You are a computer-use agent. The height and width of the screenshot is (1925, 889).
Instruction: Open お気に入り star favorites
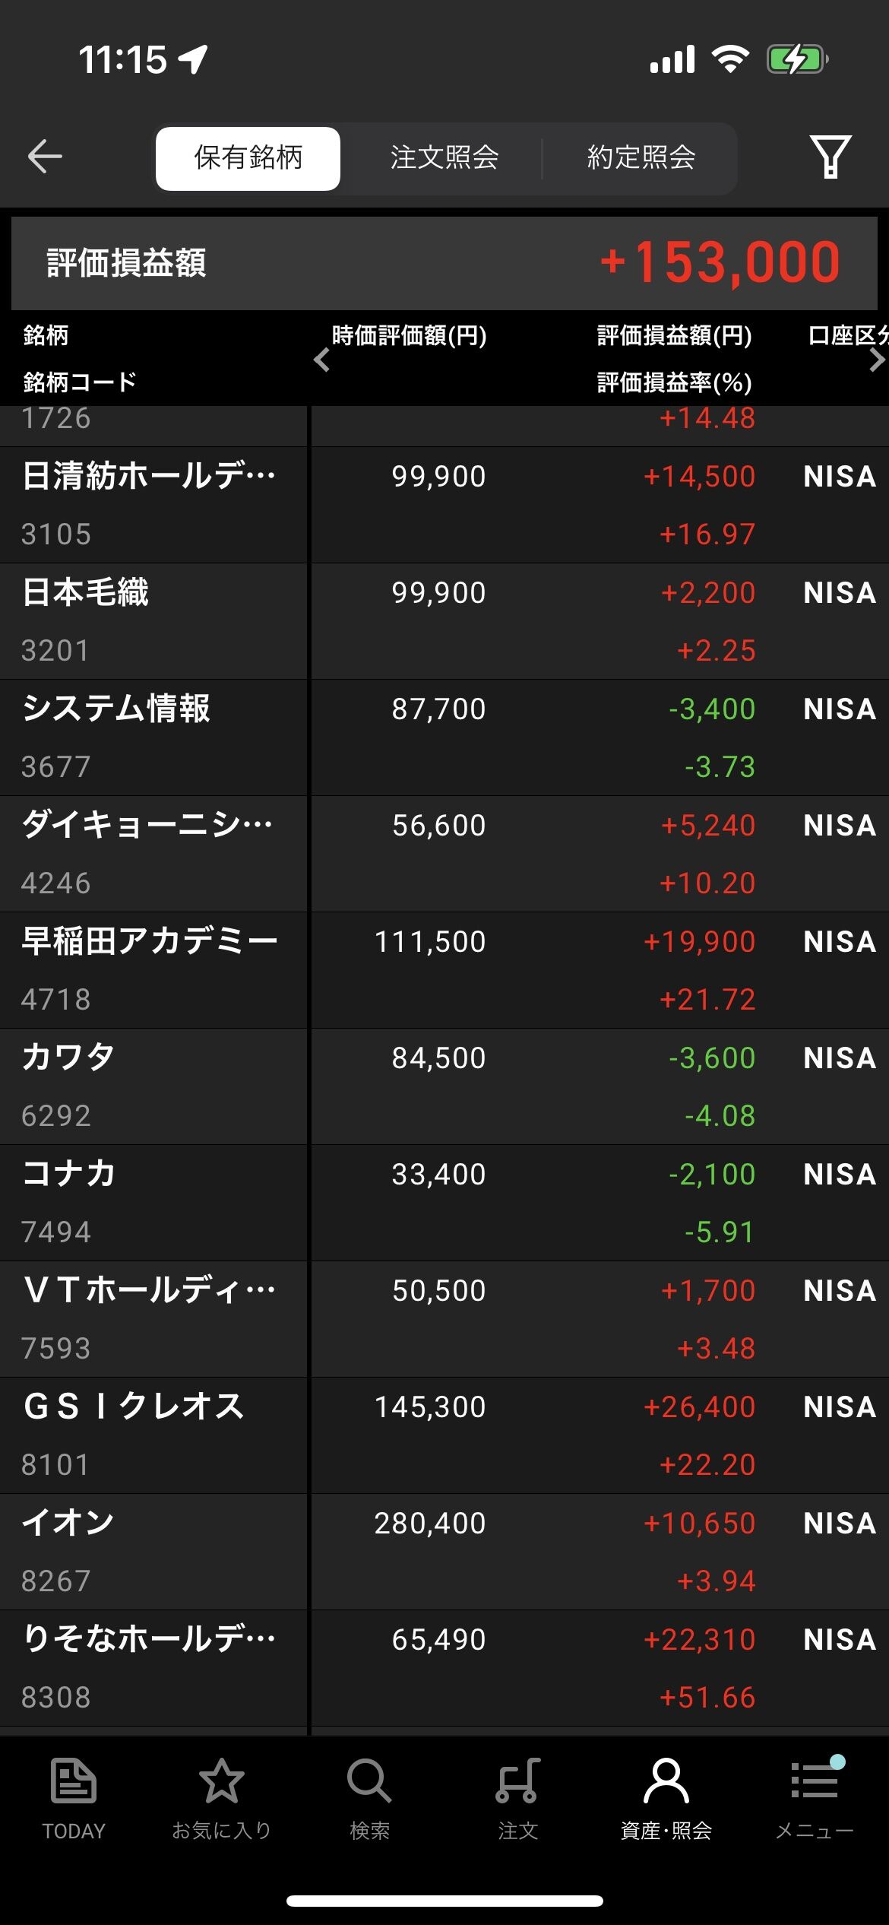221,1799
